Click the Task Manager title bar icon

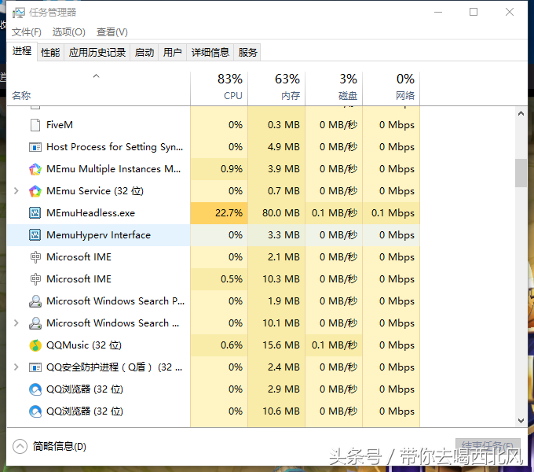(19, 13)
